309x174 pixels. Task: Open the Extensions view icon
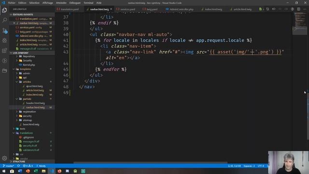[4, 50]
